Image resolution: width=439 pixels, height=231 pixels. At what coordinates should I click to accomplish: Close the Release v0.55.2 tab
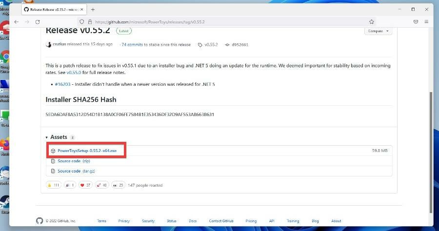pos(82,10)
